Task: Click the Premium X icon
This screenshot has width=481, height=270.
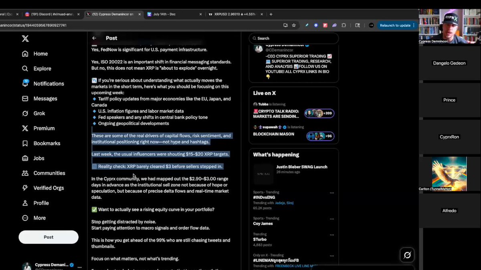Action: (25, 128)
